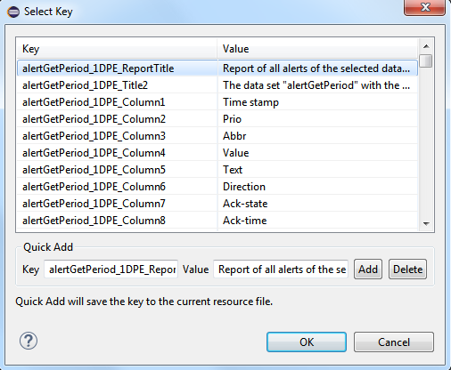Select the alertGetPeriod_1DPE_Column1 row

point(217,102)
